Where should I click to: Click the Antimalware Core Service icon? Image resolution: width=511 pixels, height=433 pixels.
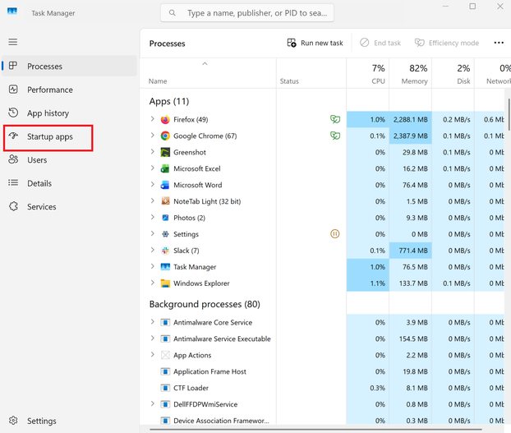pos(165,323)
